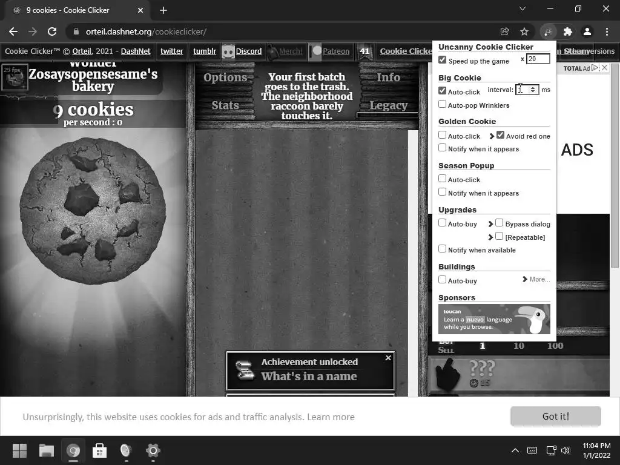Toggle Speed up the game checkbox
The height and width of the screenshot is (465, 620).
443,60
